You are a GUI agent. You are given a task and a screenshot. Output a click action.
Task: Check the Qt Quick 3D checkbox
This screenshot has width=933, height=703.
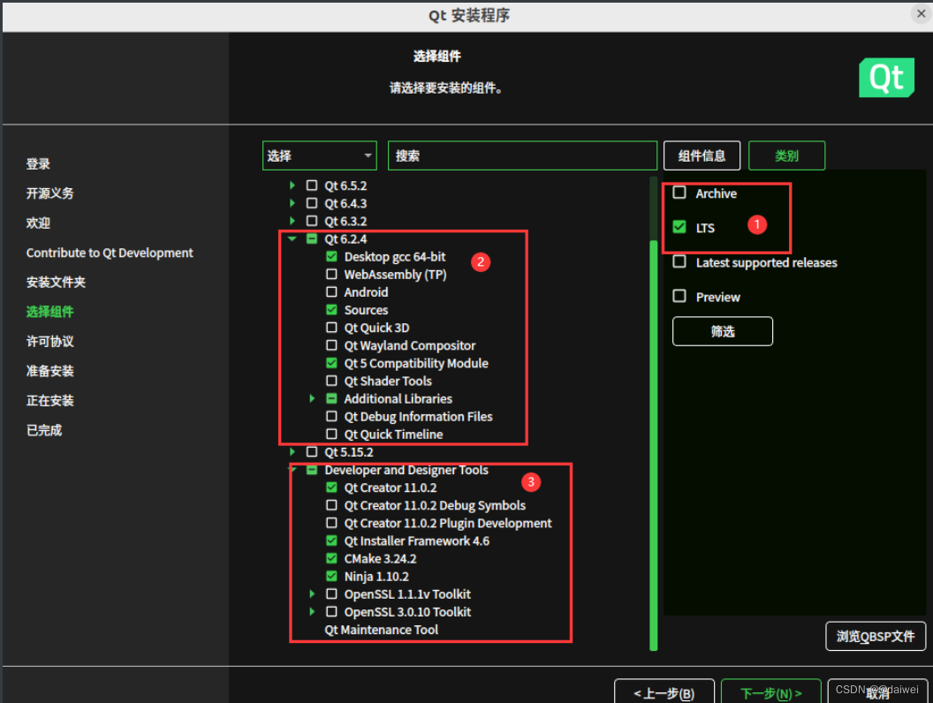pyautogui.click(x=331, y=327)
